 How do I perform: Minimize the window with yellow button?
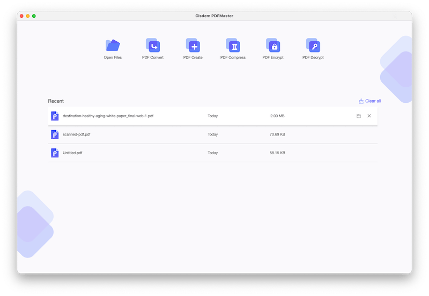coord(28,16)
